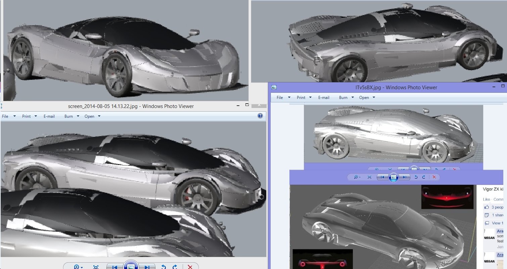Go to previous image in ITv5sBX.jpg toolbar

pos(382,177)
